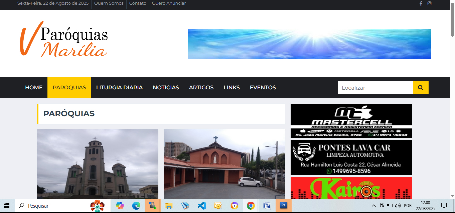This screenshot has width=455, height=213.
Task: Switch to Visual Studio Code in taskbar
Action: tap(201, 206)
